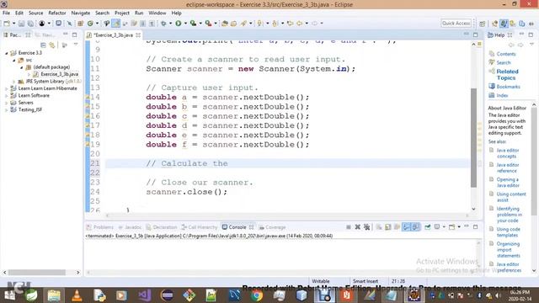539x303 pixels.
Task: Open the Open Console dropdown arrow
Action: pos(459,227)
